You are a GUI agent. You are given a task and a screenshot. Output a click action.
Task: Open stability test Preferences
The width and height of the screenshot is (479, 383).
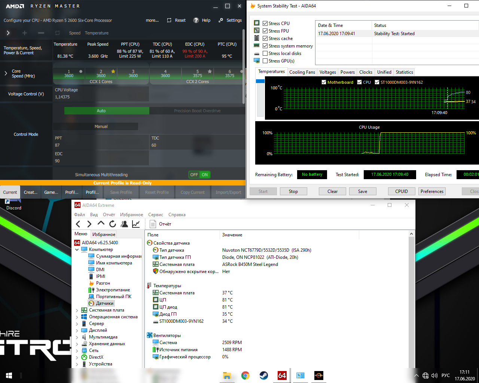[432, 191]
